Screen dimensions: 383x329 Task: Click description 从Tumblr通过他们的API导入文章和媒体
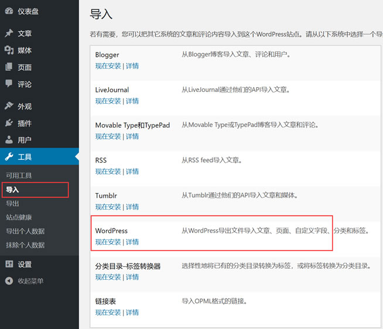click(240, 196)
